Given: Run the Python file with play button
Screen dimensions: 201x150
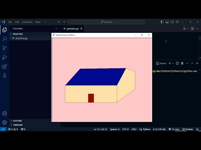Looking at the screenshot, I should tap(185, 29).
